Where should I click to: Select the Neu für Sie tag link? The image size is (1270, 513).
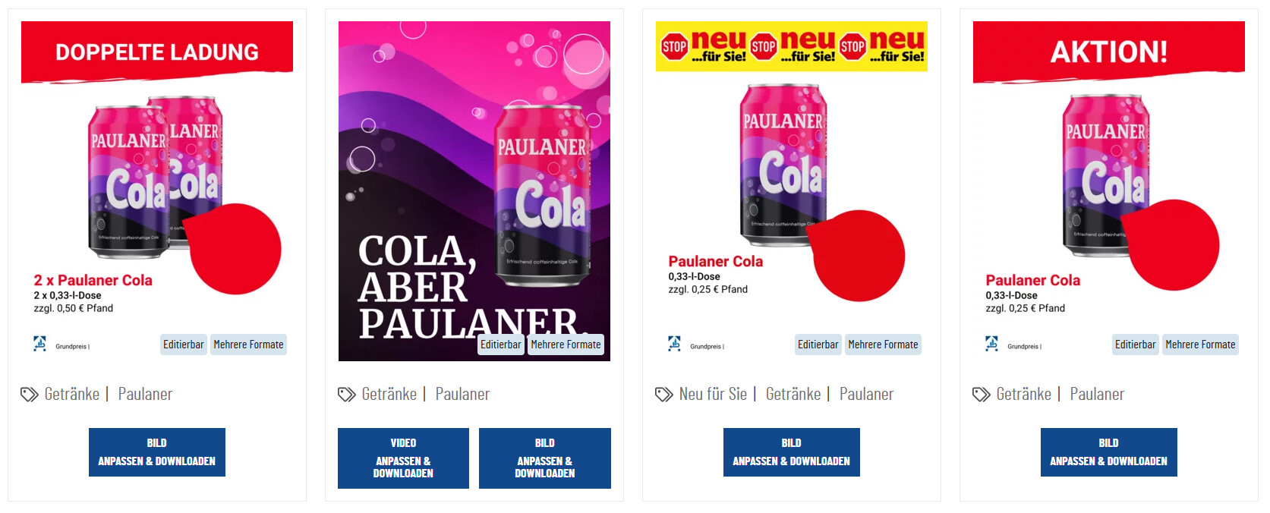[713, 395]
